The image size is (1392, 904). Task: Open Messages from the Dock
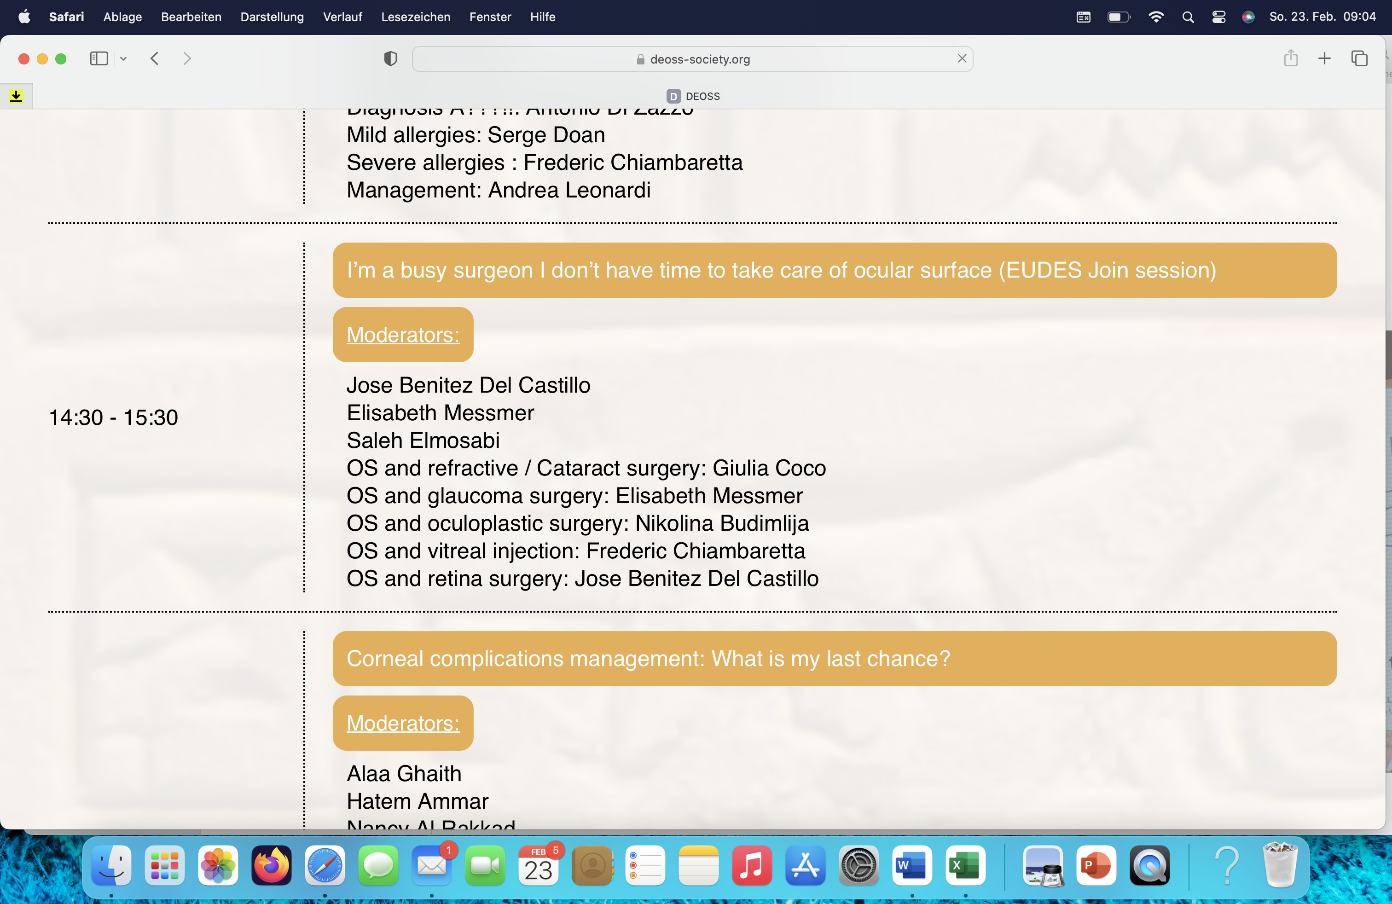[378, 865]
